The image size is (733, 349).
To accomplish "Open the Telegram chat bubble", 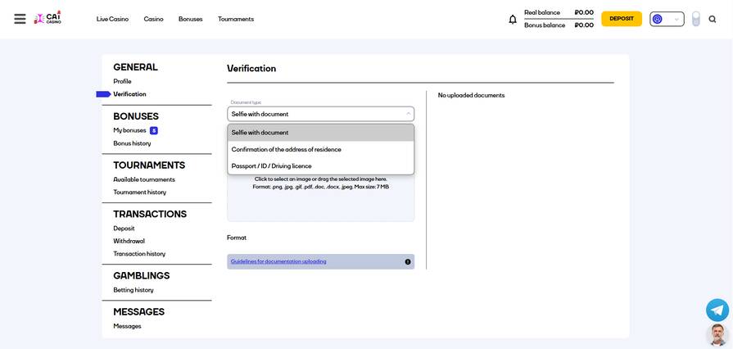I will tap(717, 310).
